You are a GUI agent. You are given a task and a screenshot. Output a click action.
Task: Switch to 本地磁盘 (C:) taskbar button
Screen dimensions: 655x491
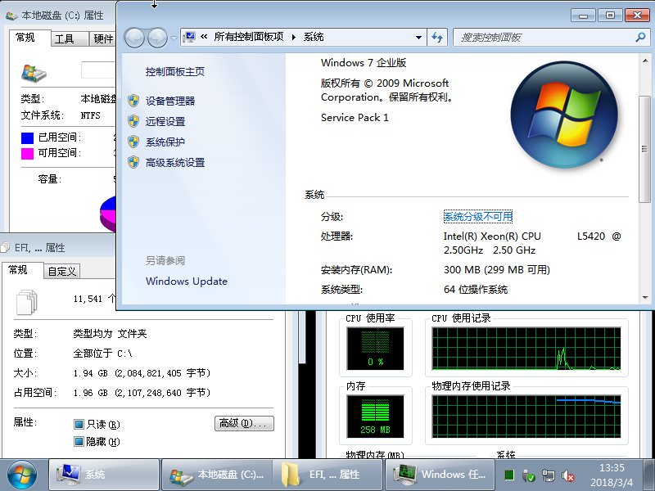click(x=217, y=475)
